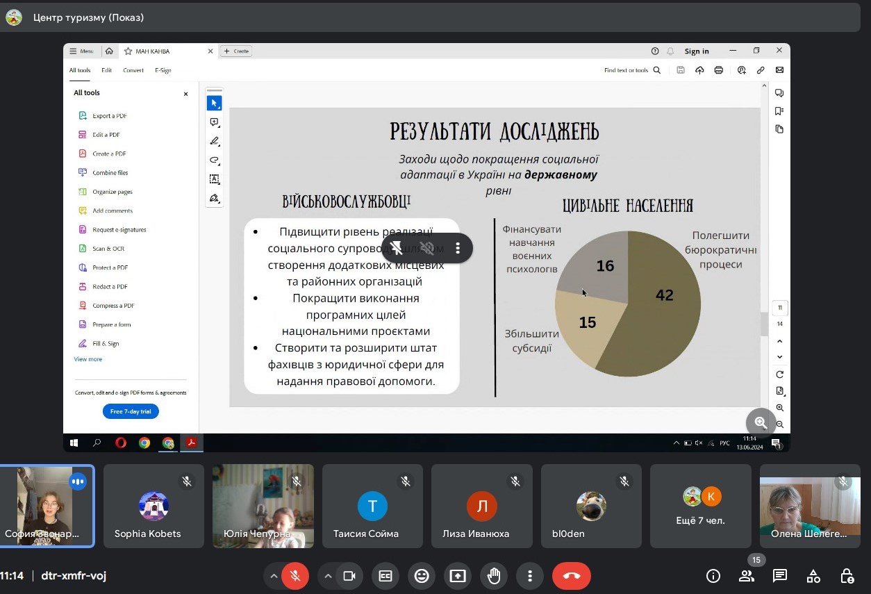
Task: Raise hand in the meeting
Action: pyautogui.click(x=494, y=576)
